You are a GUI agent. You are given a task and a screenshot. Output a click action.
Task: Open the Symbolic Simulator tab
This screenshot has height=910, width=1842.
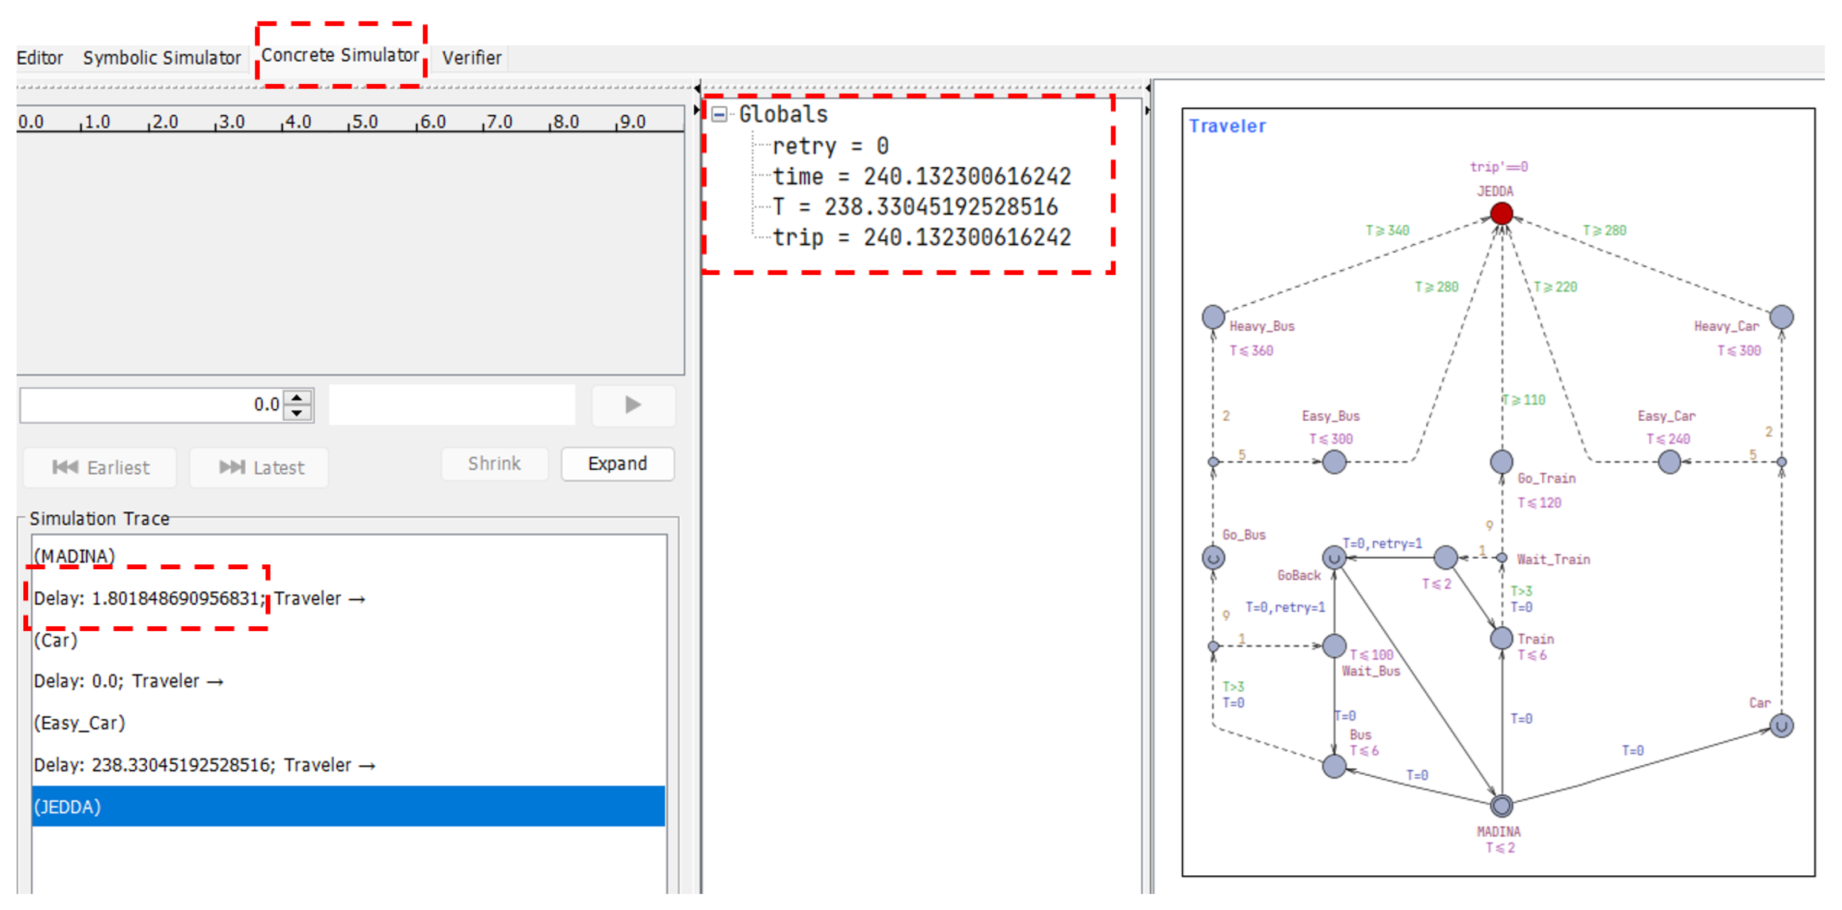(x=162, y=58)
